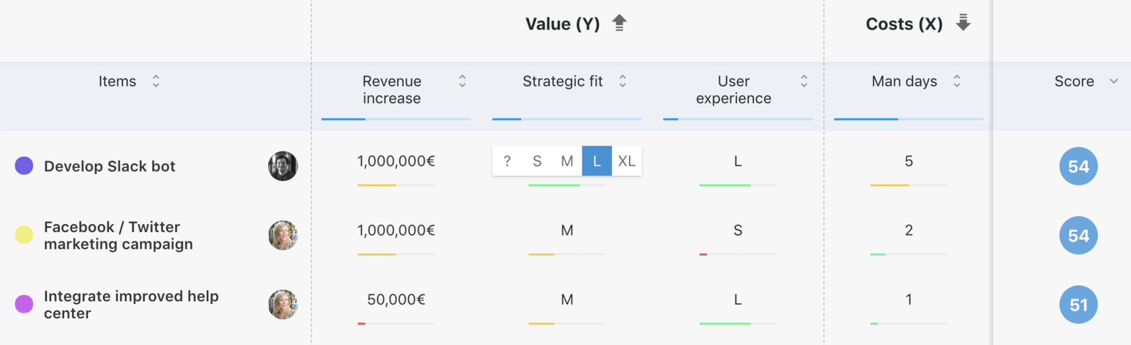Select the S strategic fit option
Screen dimensions: 1131x345
537,161
